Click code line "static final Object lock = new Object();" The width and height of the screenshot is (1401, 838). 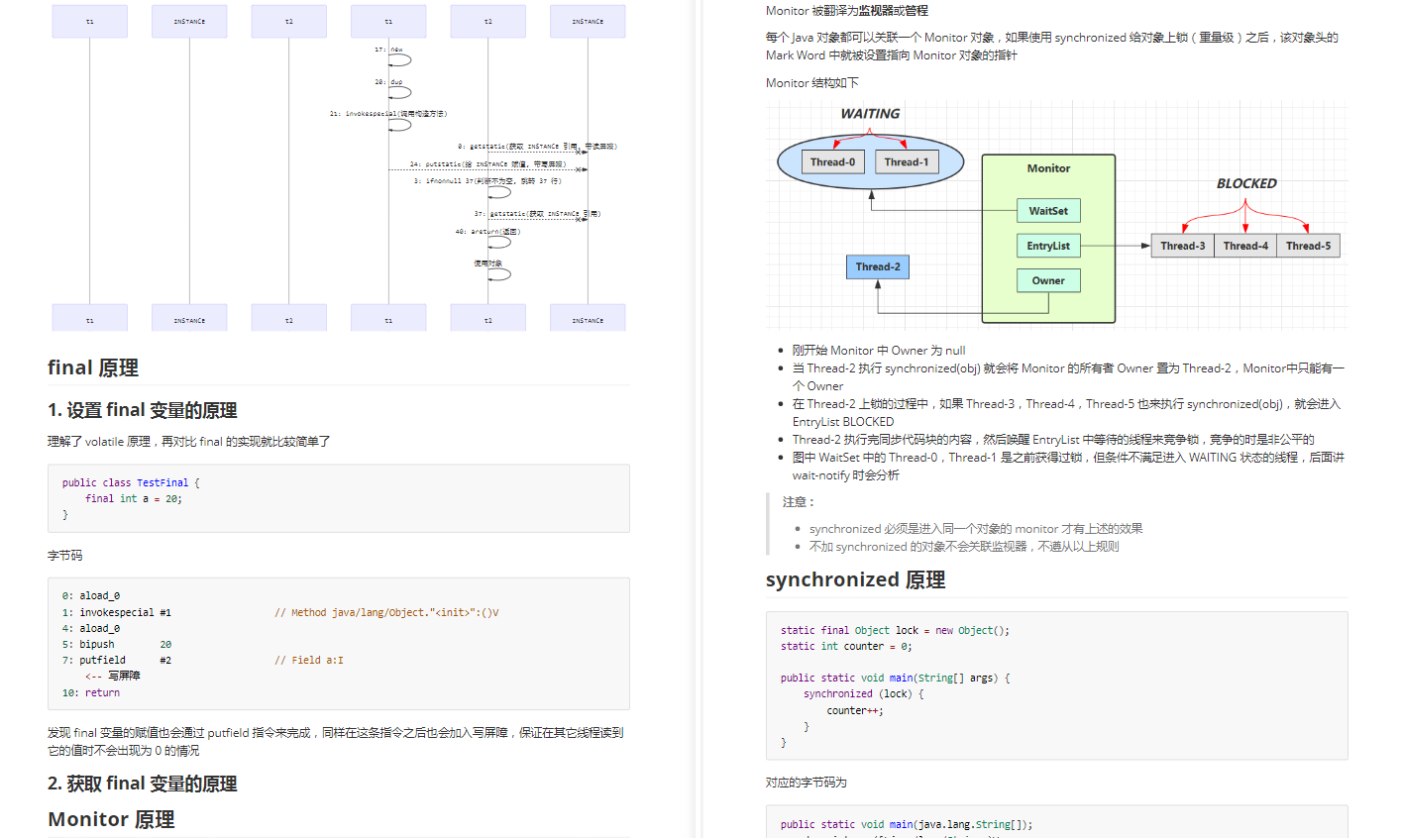(x=895, y=630)
